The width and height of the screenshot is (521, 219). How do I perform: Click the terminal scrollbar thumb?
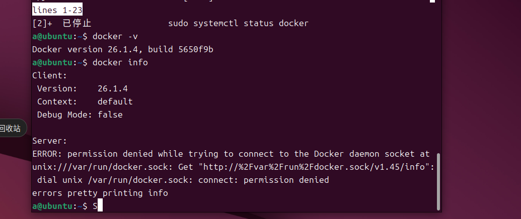point(438,181)
